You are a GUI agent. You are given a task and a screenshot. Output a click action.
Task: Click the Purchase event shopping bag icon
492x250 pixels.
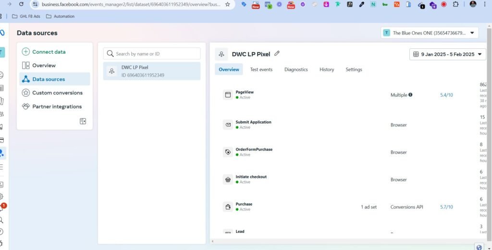(x=228, y=206)
